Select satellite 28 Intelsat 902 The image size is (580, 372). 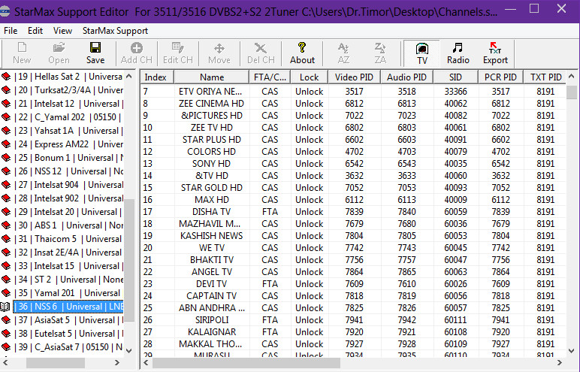68,198
